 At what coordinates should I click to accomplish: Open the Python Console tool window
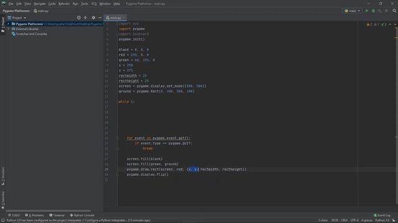[82, 216]
